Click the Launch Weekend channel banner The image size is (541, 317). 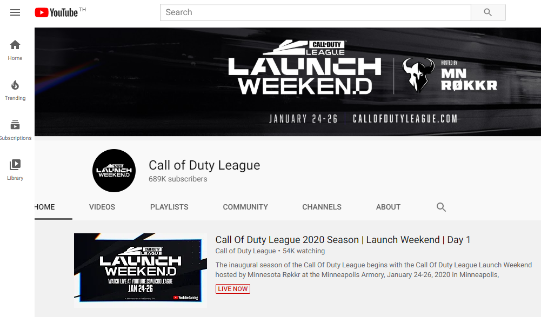coord(288,82)
